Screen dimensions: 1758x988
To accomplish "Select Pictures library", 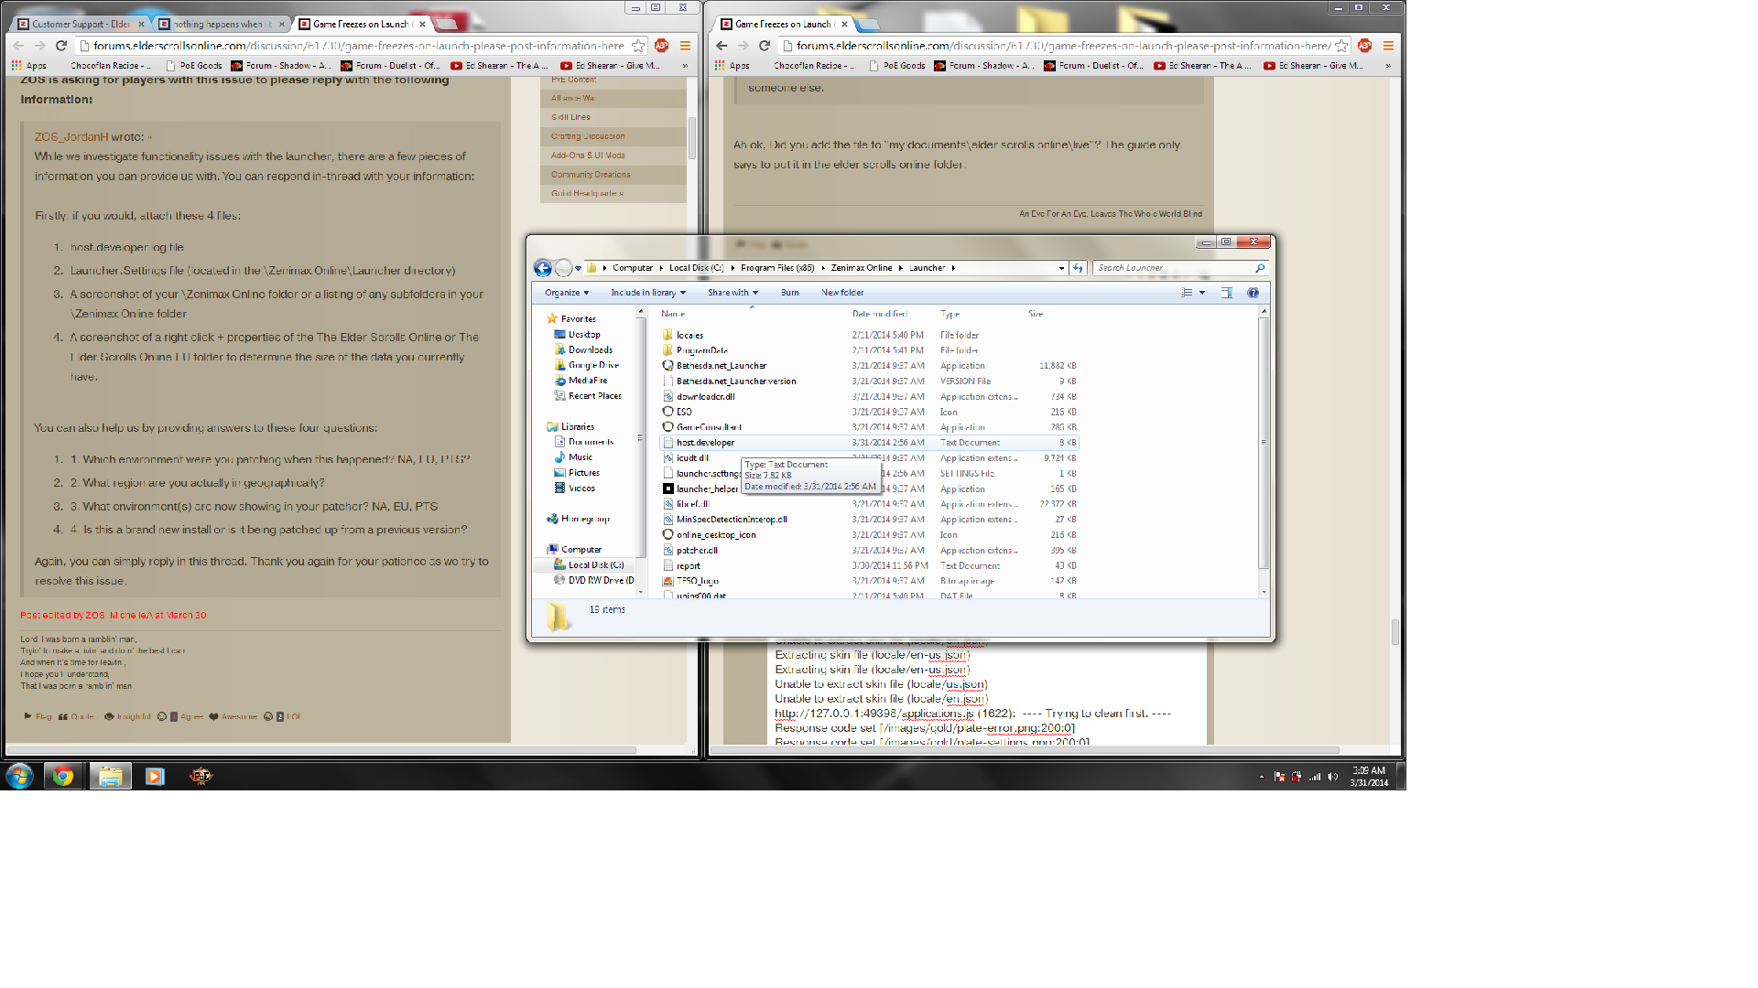I will tap(584, 473).
